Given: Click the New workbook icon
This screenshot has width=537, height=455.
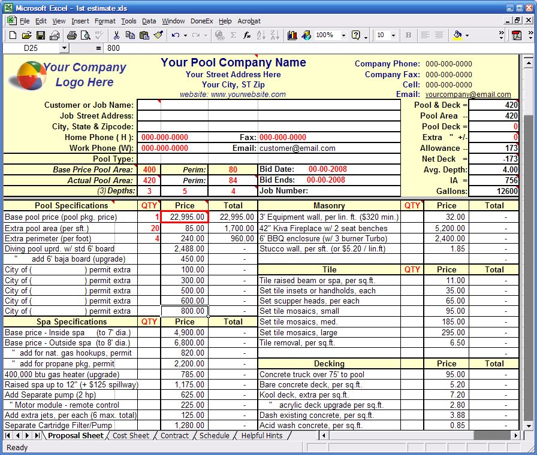Looking at the screenshot, I should tap(13, 35).
